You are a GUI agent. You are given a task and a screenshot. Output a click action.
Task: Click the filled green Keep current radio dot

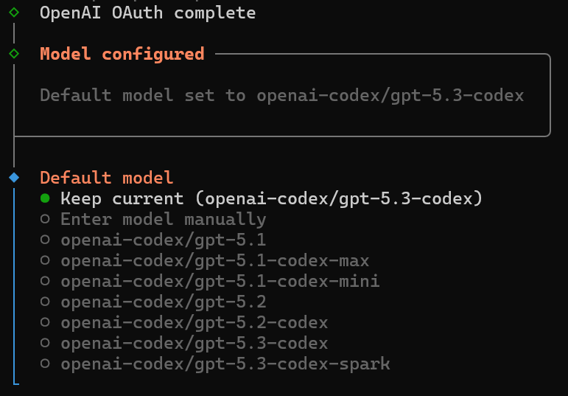tap(45, 198)
